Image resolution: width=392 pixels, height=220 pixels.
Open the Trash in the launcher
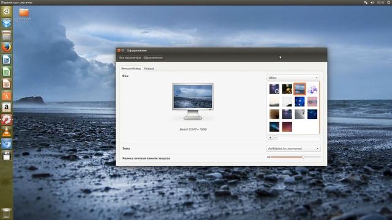(x=7, y=213)
